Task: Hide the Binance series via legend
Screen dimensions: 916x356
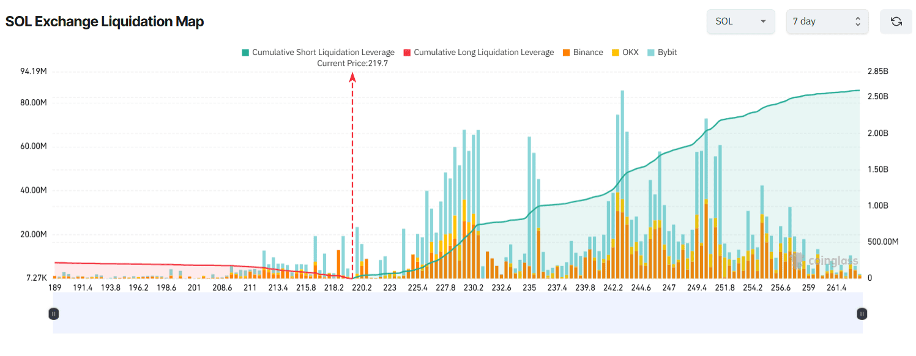Action: pyautogui.click(x=587, y=53)
